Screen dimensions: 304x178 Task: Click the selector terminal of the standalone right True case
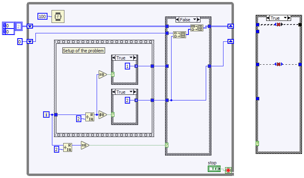tap(257, 143)
